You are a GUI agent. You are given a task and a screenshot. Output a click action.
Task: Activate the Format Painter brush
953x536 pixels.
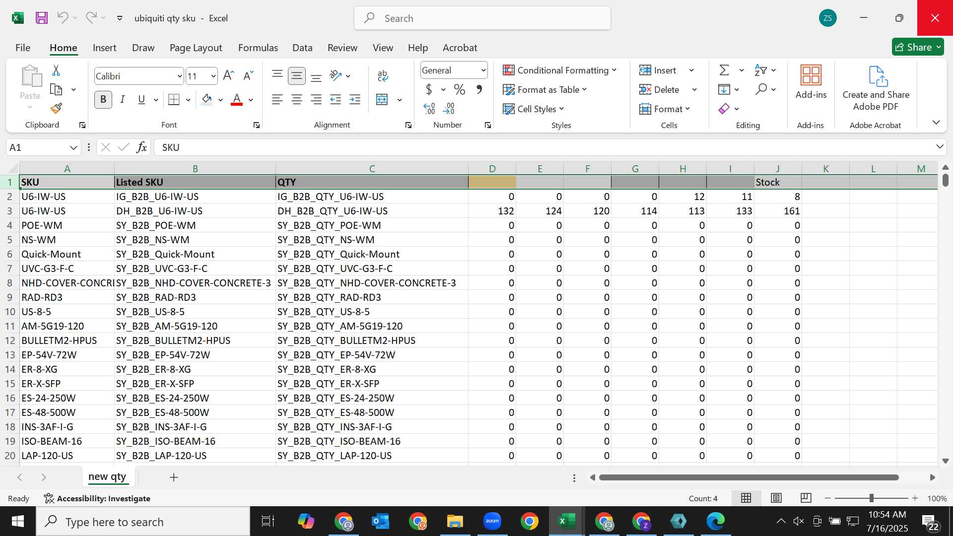(x=56, y=108)
